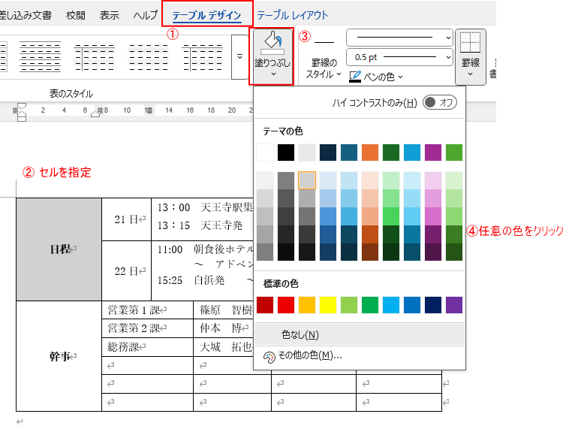Pick the white theme color swatch
The height and width of the screenshot is (435, 563).
(265, 153)
